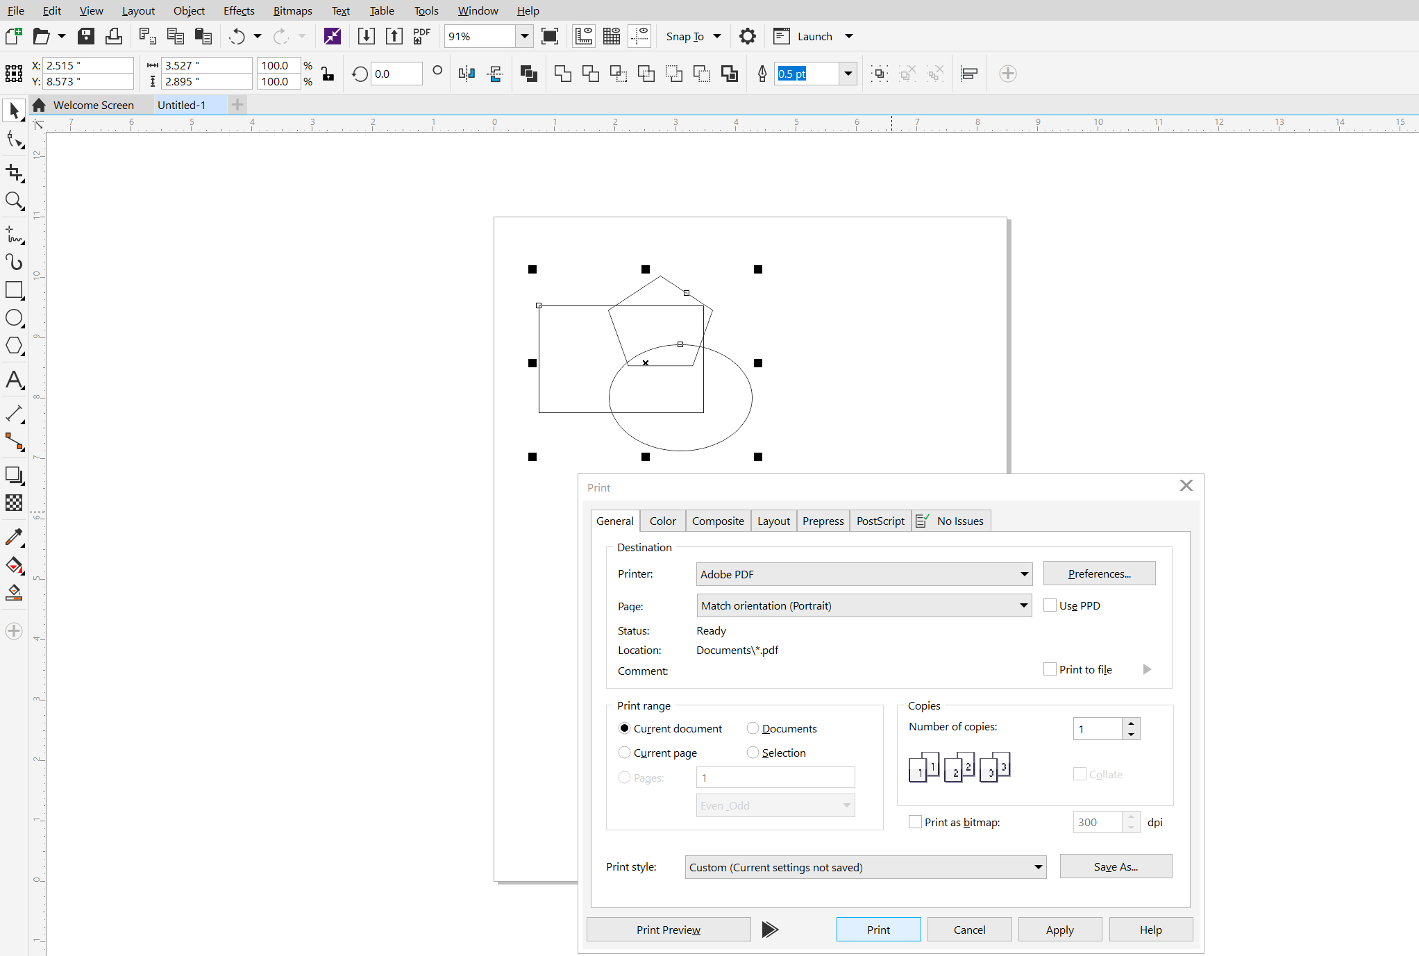Select the Polygon tool in toolbox

[14, 346]
